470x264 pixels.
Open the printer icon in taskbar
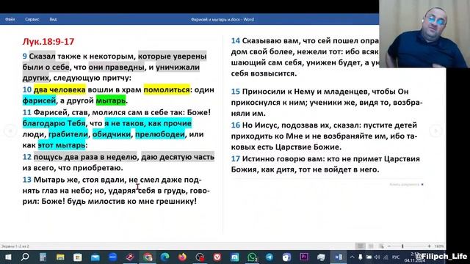(321, 257)
